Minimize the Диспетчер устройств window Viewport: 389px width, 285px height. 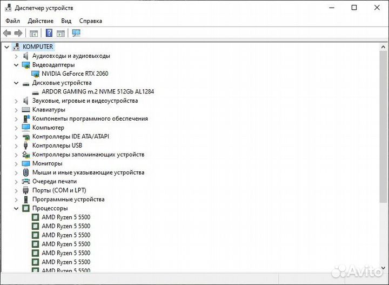(332, 8)
